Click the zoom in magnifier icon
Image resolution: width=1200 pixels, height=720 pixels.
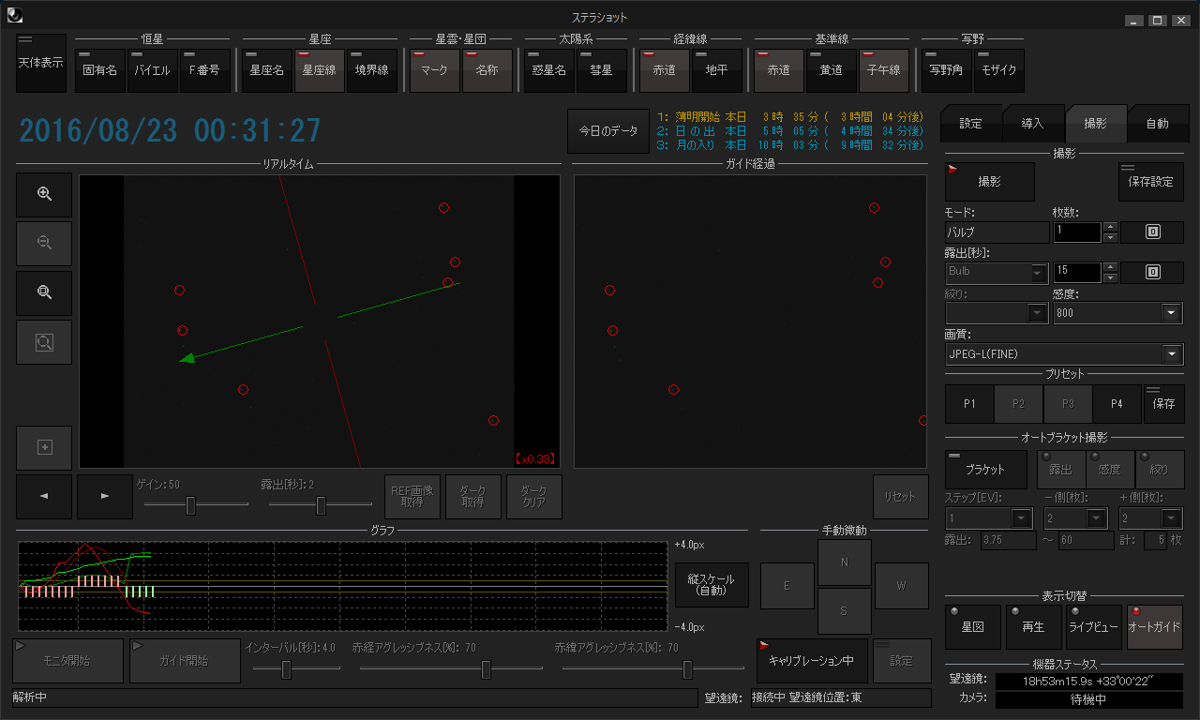coord(44,194)
